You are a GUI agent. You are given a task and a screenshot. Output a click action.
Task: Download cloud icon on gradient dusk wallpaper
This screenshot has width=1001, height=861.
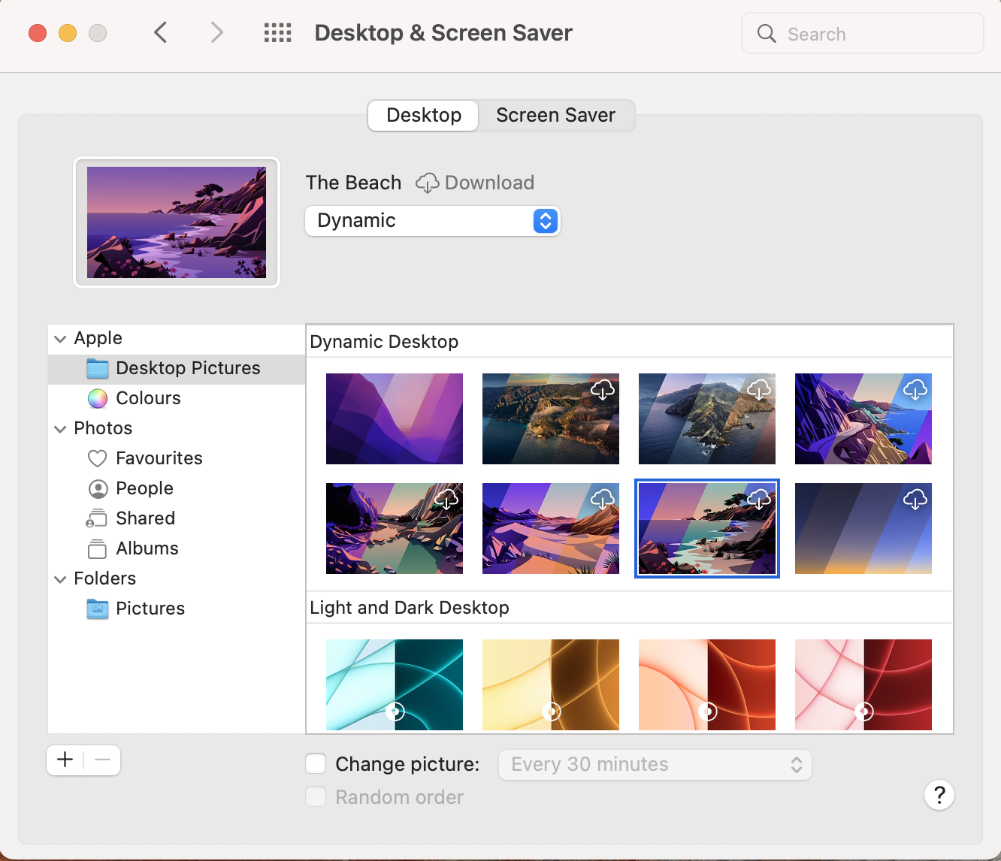pyautogui.click(x=915, y=499)
